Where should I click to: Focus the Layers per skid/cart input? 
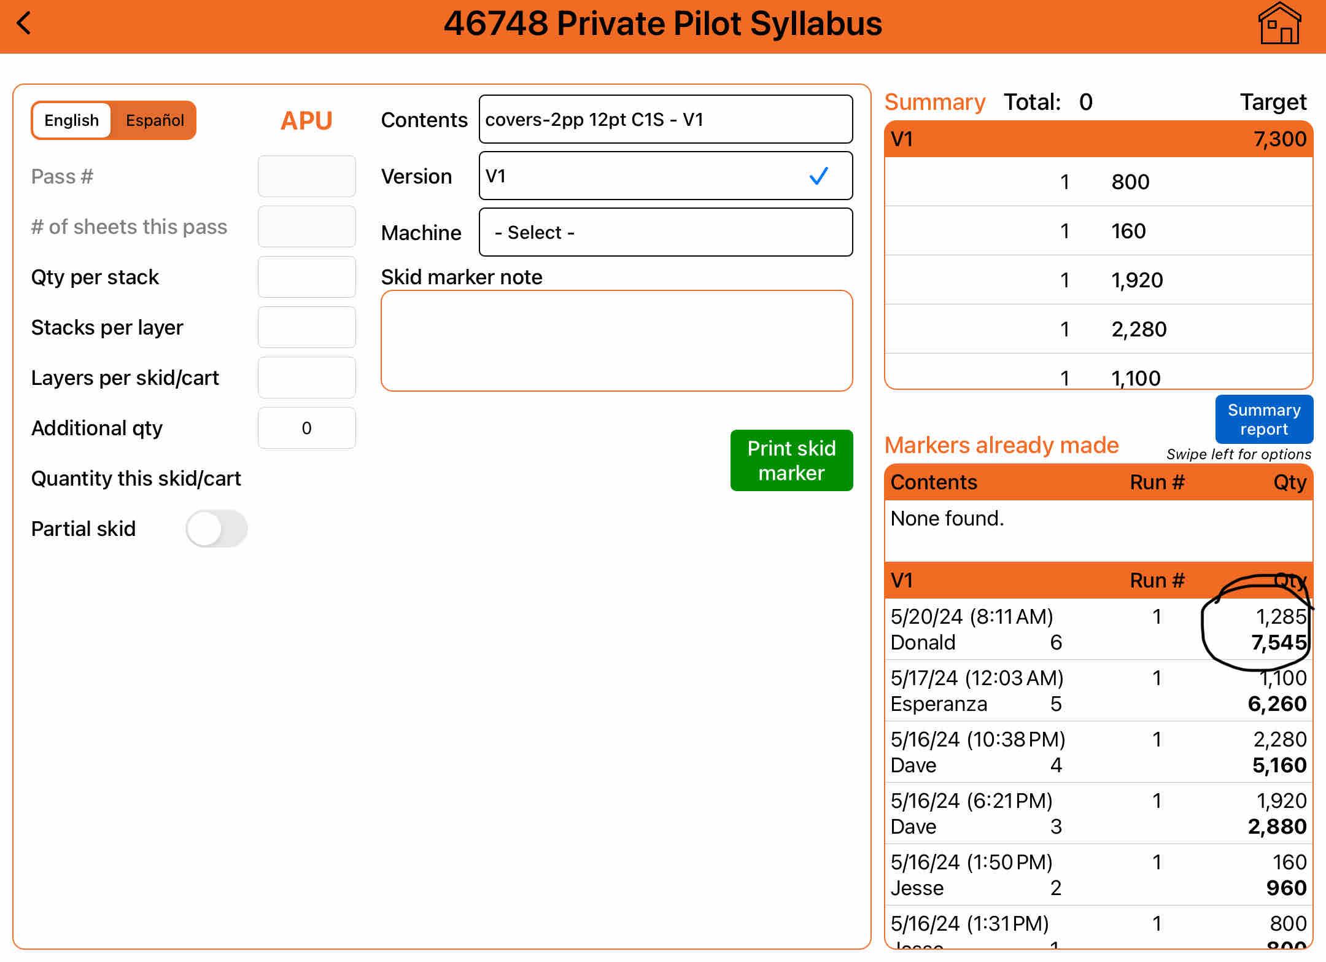pos(306,378)
